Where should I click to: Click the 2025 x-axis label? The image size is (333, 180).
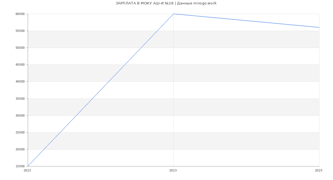319,170
